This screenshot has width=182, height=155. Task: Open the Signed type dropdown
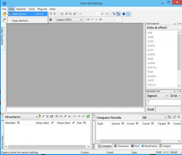(x=157, y=96)
